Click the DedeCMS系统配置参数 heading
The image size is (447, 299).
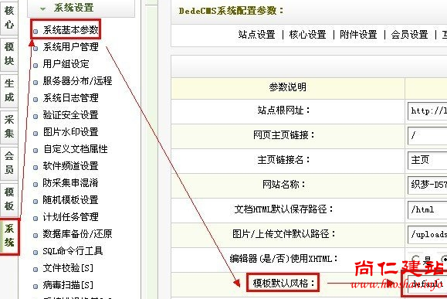tap(231, 11)
